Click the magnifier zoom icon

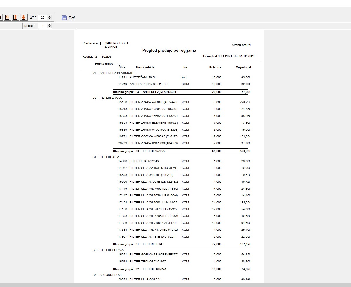(1, 18)
